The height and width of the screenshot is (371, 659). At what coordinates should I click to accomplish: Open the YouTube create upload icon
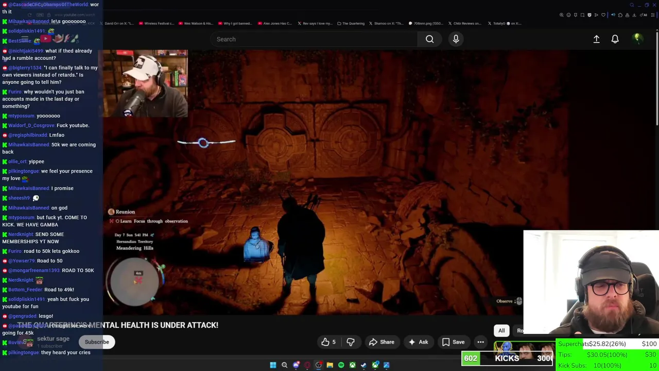tap(596, 39)
